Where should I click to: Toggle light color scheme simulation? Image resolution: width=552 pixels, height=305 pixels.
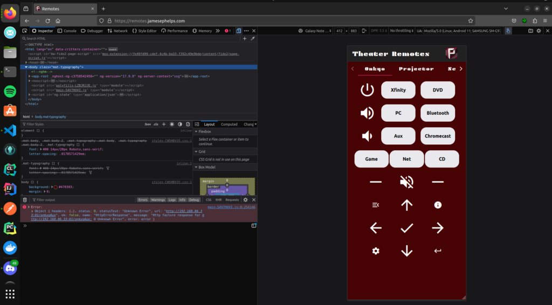172,124
